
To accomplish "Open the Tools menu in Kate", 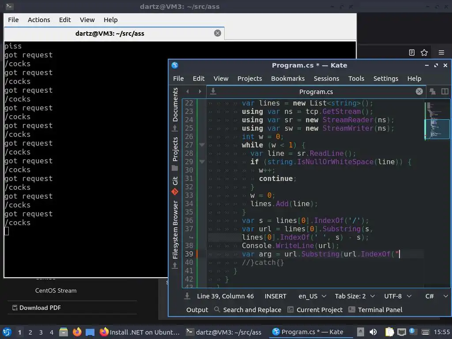I will [x=356, y=79].
